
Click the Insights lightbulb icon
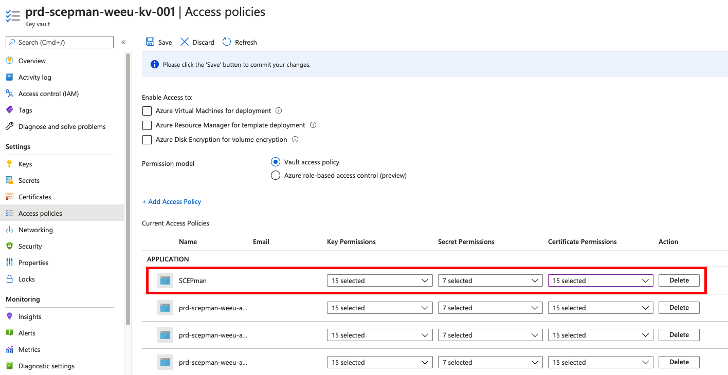[x=9, y=316]
